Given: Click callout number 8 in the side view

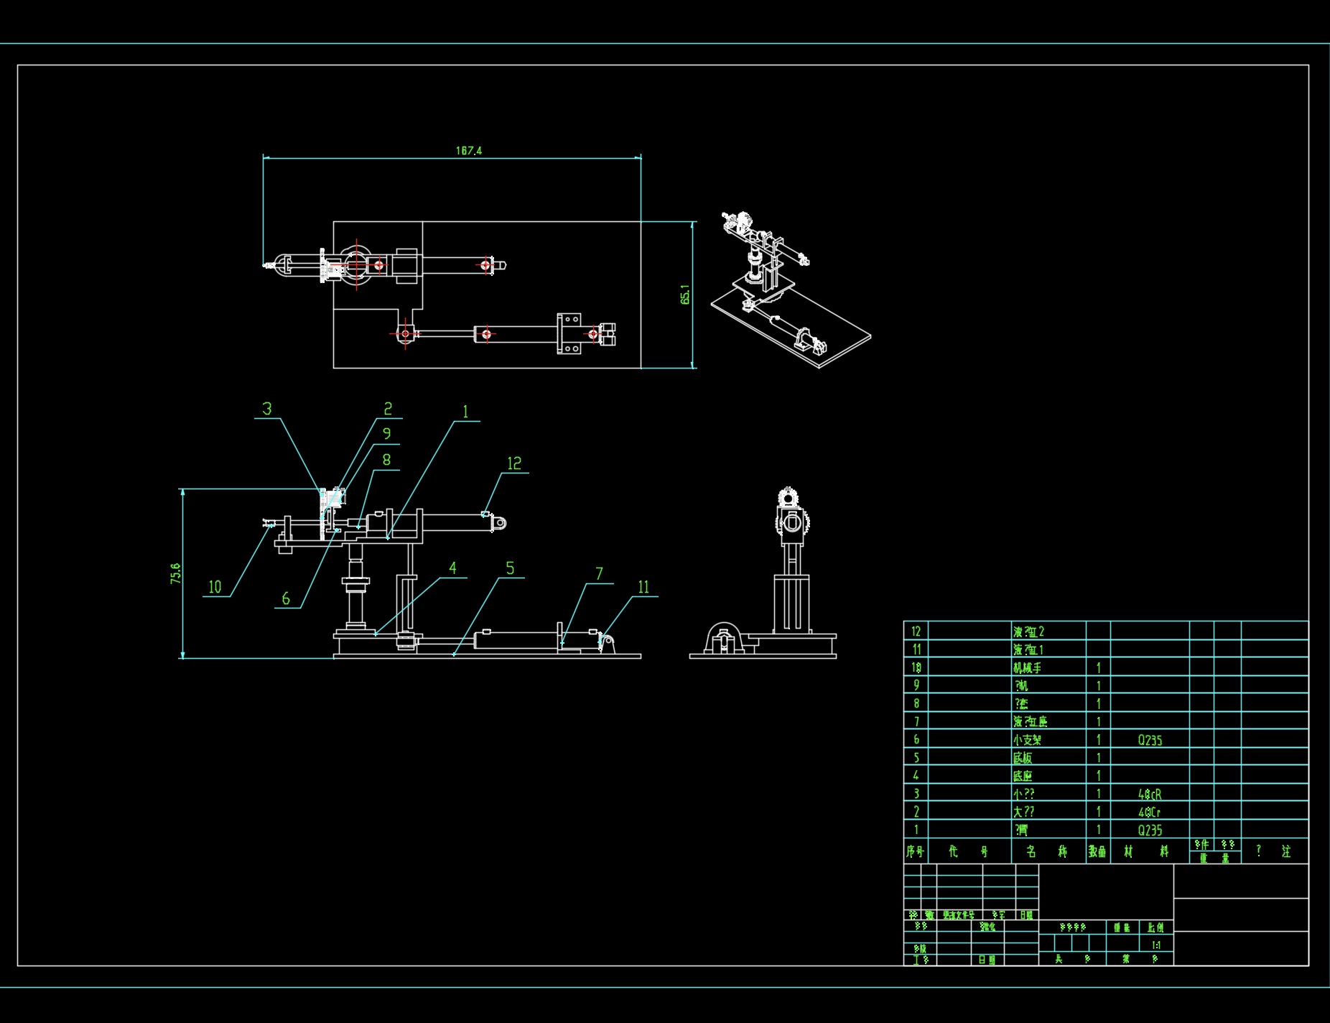Looking at the screenshot, I should (386, 460).
